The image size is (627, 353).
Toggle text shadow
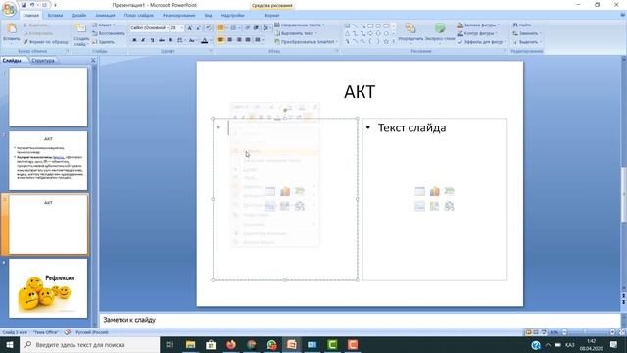tap(170, 40)
